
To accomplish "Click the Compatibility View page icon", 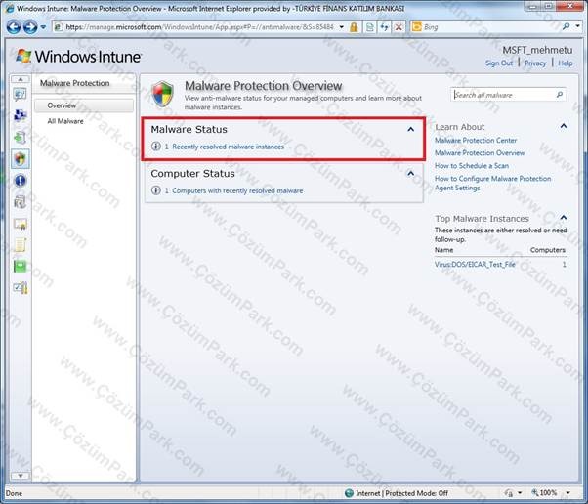I will pos(370,27).
